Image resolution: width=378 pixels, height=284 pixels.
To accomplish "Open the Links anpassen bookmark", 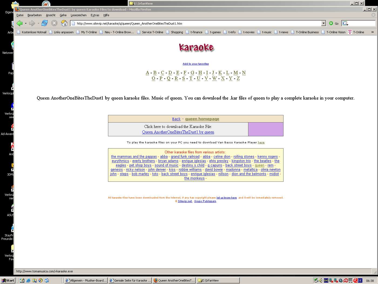I will click(x=61, y=32).
